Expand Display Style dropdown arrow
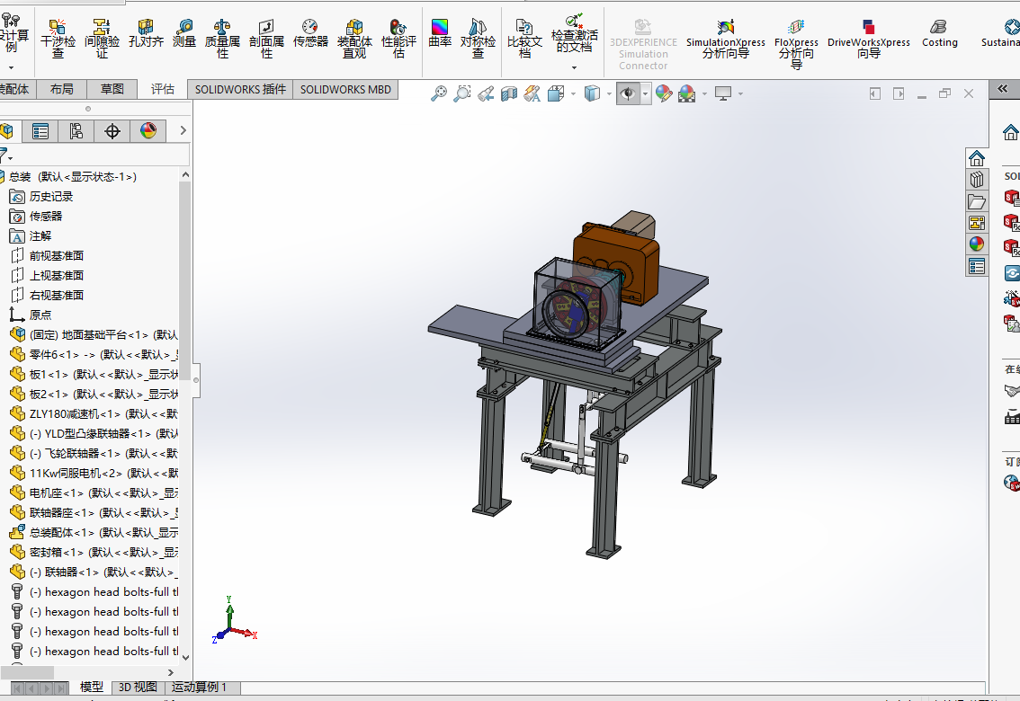 click(609, 94)
